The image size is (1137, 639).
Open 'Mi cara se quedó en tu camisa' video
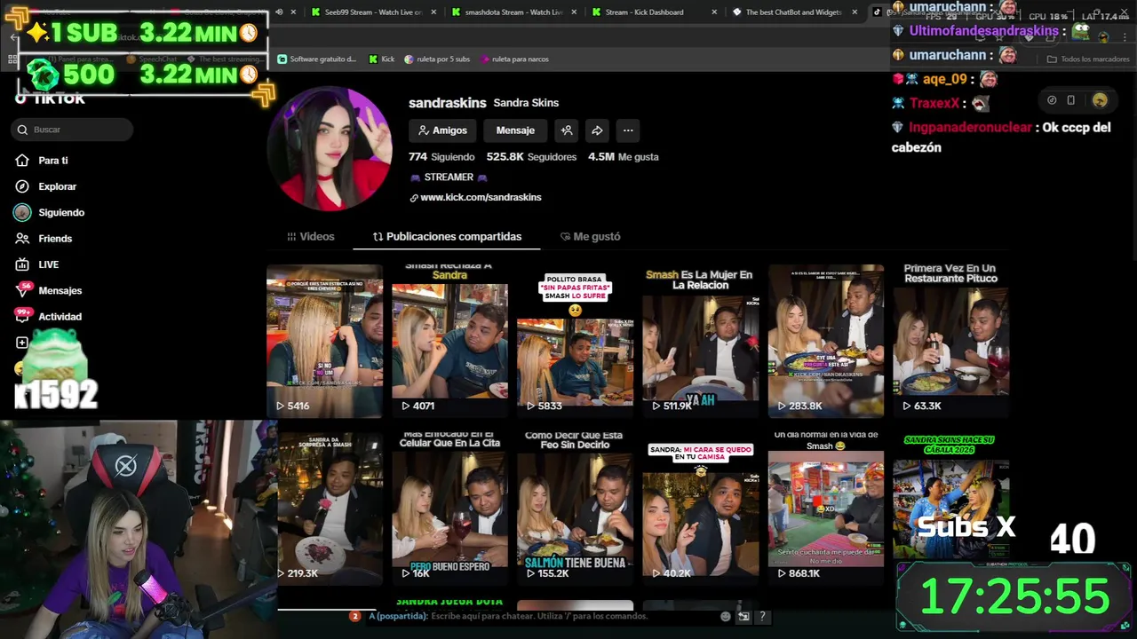click(700, 508)
